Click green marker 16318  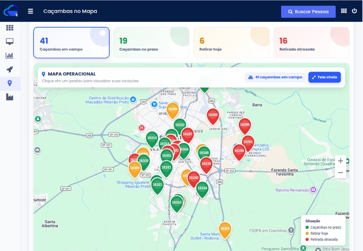click(164, 144)
